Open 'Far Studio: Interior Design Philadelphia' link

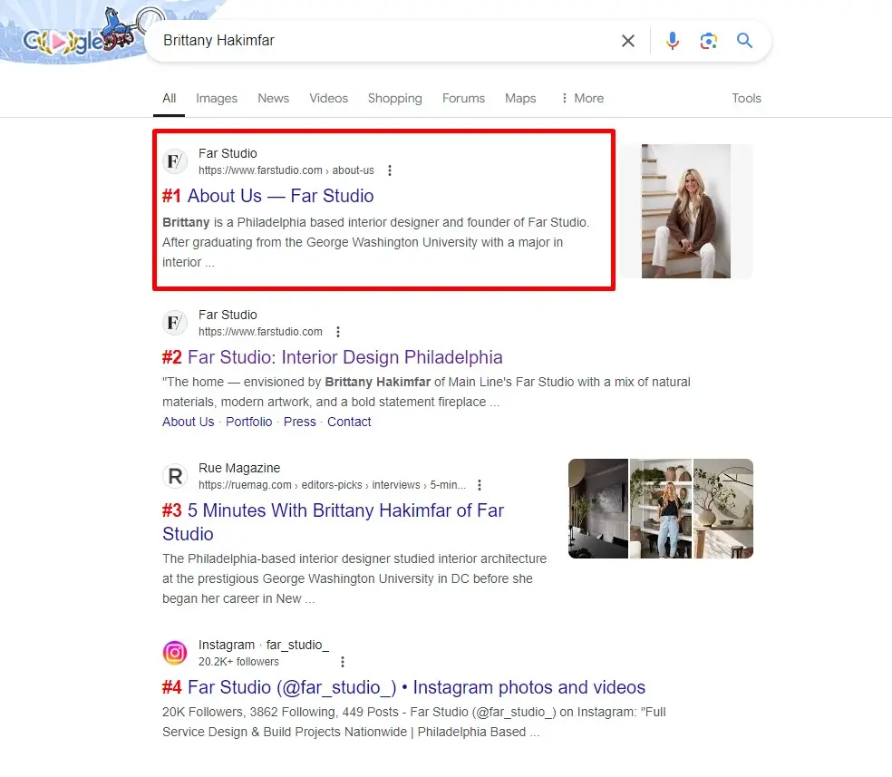click(344, 357)
